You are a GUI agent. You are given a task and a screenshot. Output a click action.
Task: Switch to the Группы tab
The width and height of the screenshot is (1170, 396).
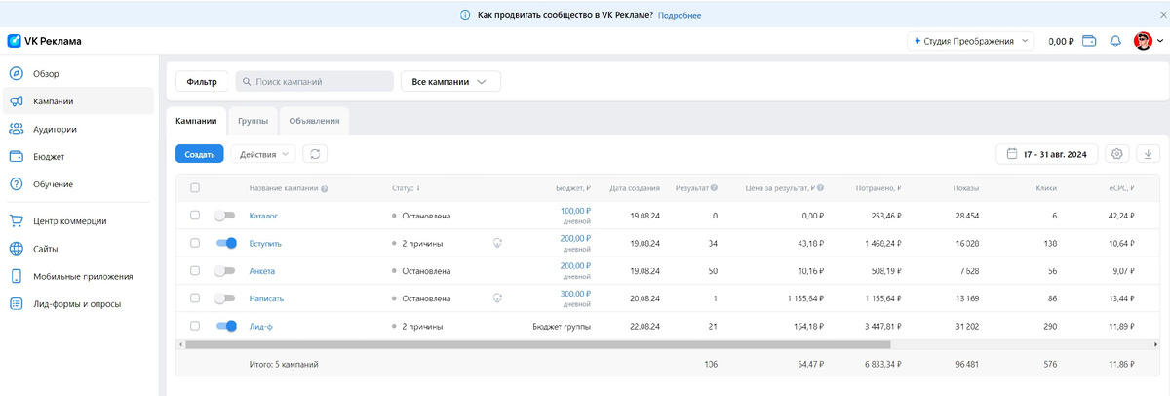[253, 120]
